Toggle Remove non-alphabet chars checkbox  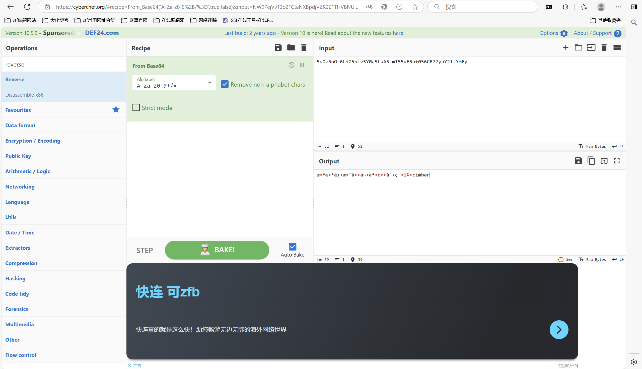tap(225, 84)
